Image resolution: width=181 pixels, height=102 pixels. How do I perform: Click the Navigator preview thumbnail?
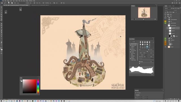tap(144, 12)
